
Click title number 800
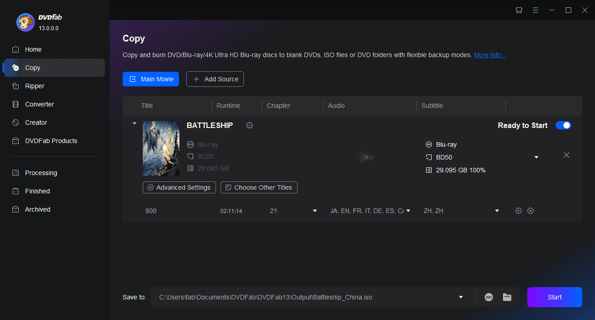pyautogui.click(x=151, y=211)
